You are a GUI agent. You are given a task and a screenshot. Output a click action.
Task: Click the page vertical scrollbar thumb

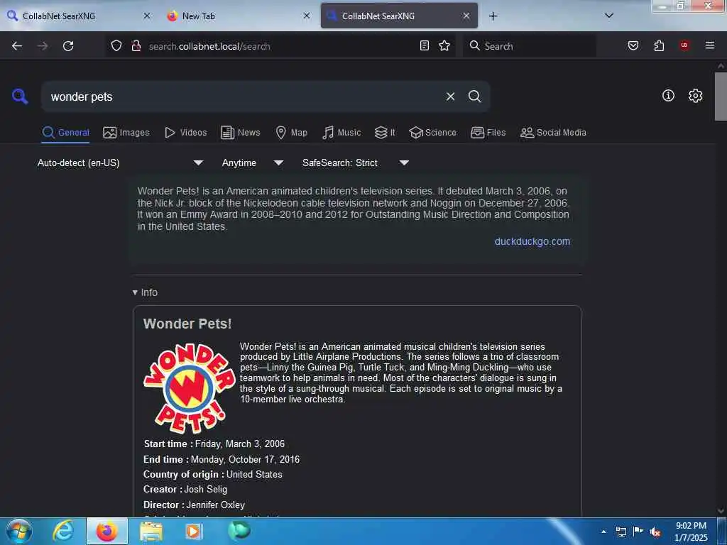coord(721,97)
